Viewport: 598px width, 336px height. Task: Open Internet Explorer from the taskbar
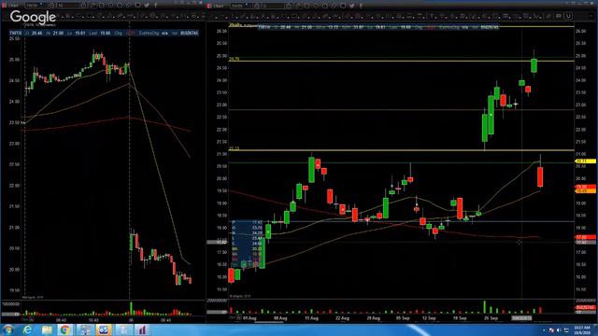click(x=27, y=329)
